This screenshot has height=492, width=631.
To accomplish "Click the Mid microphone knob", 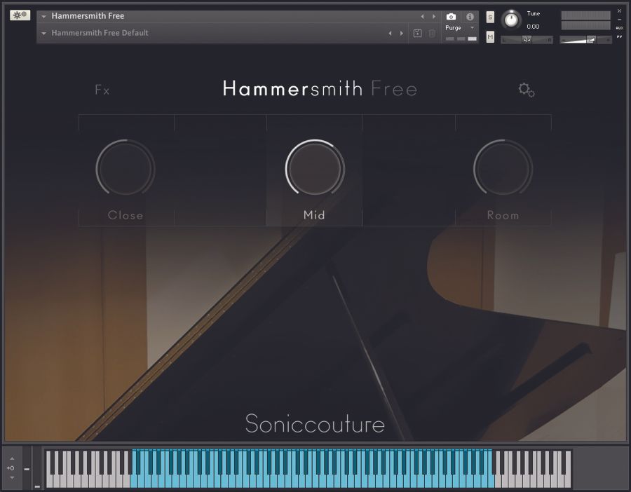I will click(314, 168).
